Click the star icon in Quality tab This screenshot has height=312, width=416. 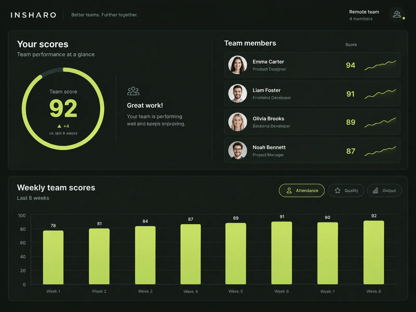click(x=337, y=191)
